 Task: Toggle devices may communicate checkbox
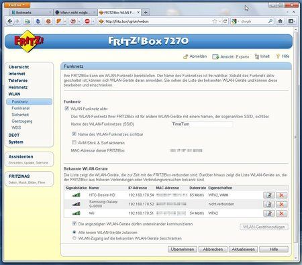[74, 223]
